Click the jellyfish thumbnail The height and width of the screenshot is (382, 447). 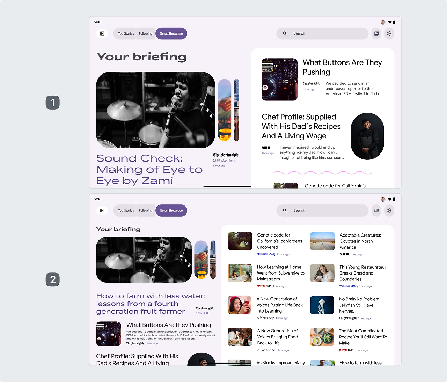coord(322,305)
